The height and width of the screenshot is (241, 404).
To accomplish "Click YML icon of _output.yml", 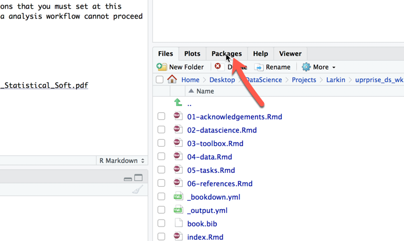I will (178, 210).
